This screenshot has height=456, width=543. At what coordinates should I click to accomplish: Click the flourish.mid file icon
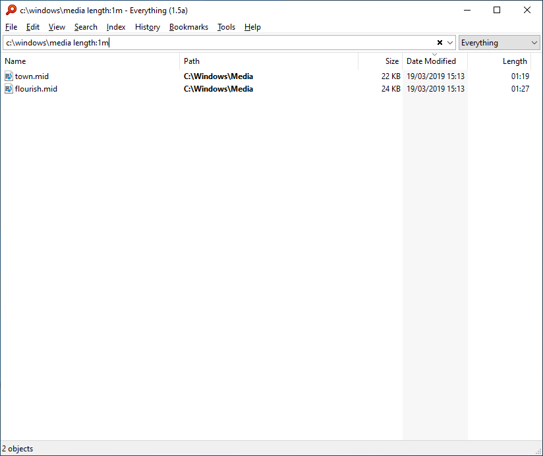[x=9, y=89]
